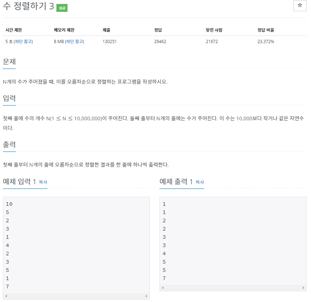The height and width of the screenshot is (302, 311).
Task: Click the value 4 in sample output
Action: (x=164, y=254)
